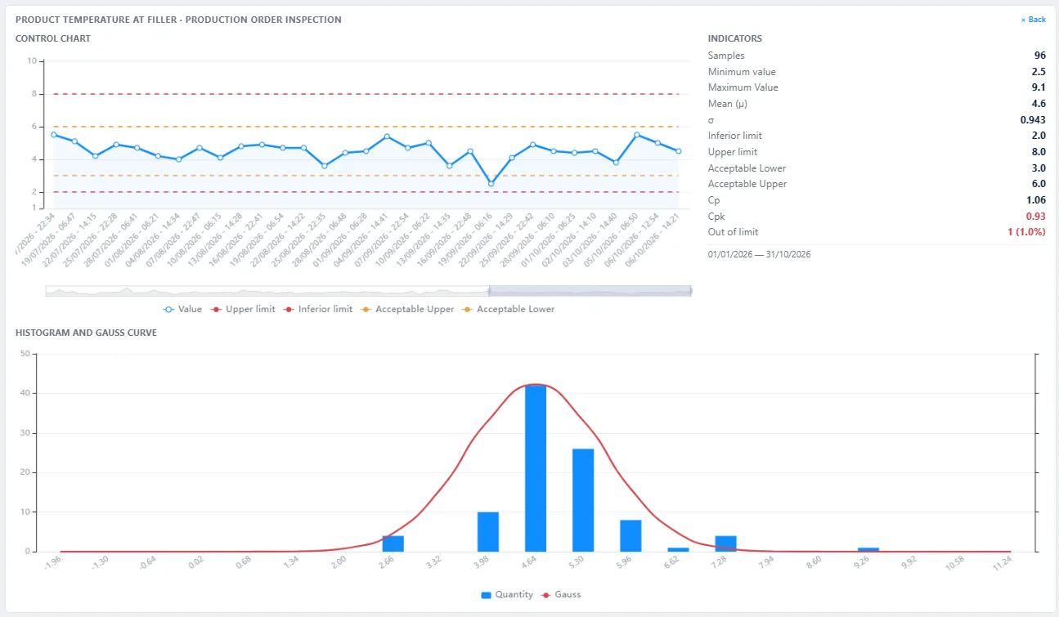
Task: Toggle the Inferior limit legend entry
Action: point(318,310)
